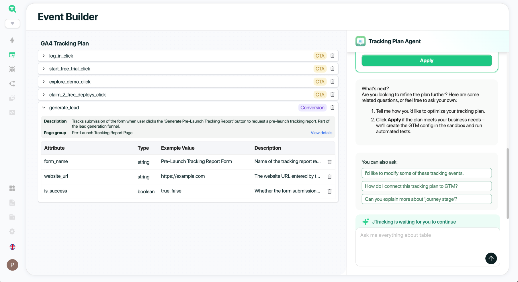Viewport: 518px width, 282px height.
Task: Remove the is_success attribute row
Action: [329, 191]
